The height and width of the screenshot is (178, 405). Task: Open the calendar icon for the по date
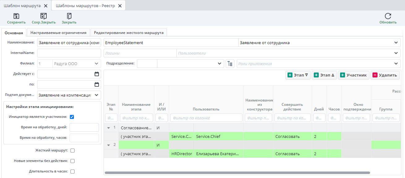click(96, 85)
